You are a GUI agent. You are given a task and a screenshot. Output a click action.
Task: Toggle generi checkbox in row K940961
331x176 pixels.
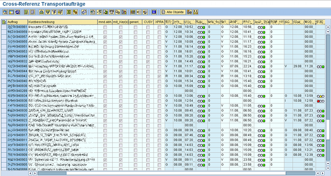pyautogui.click(x=135, y=27)
